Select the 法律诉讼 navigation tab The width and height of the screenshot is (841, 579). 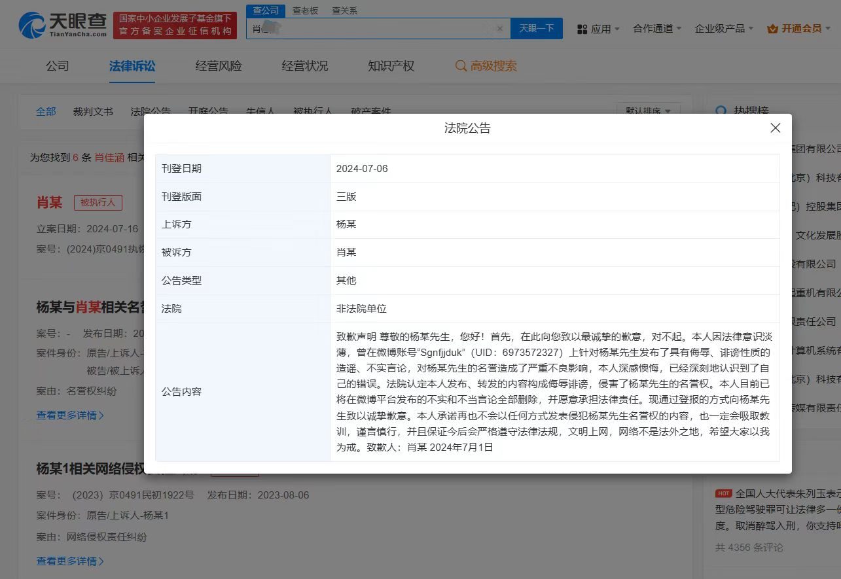(x=132, y=66)
